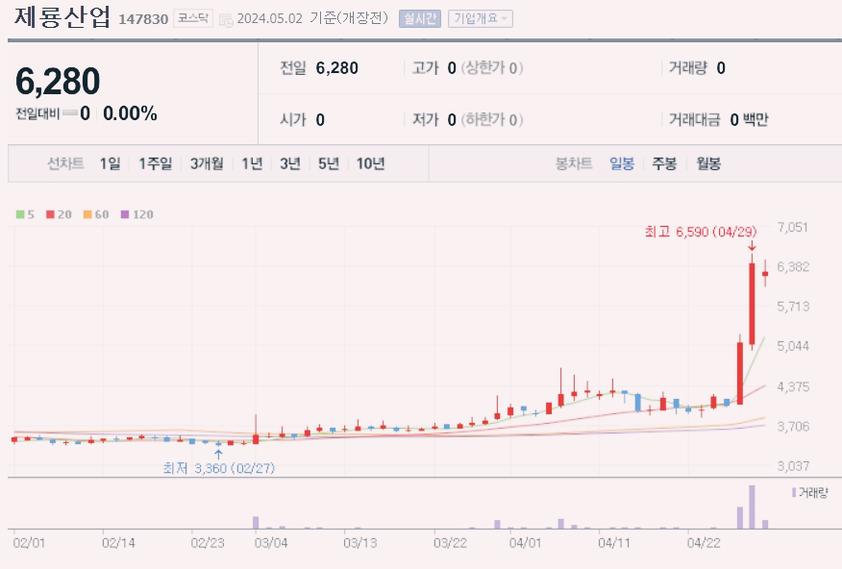Screen dimensions: 842x569
Task: Click the tallest volume bar in 거래량 chart
Action: (x=752, y=507)
